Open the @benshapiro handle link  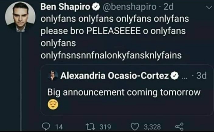pos(129,7)
